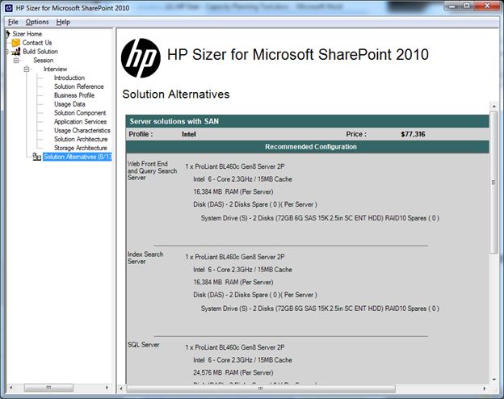
Task: Select Sizer Home tree node
Action: 27,34
